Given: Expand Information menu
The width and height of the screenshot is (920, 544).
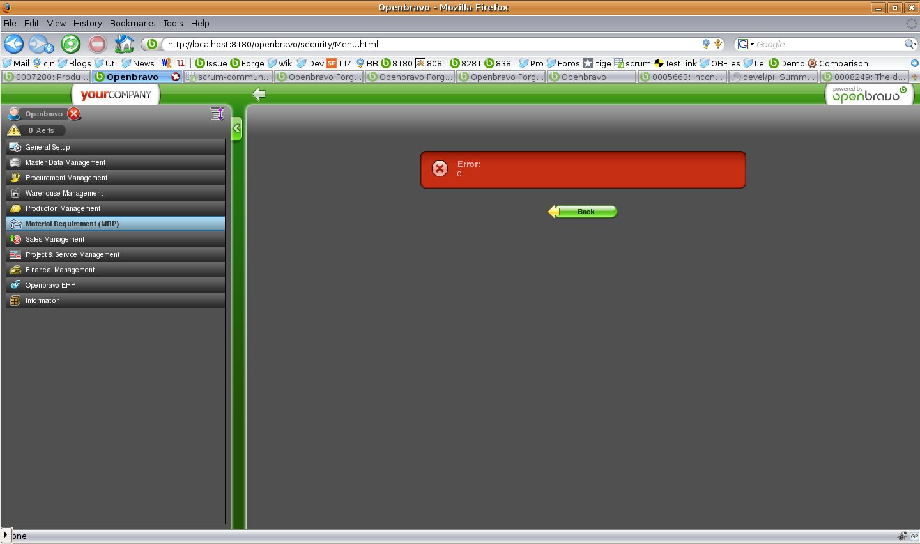Looking at the screenshot, I should pyautogui.click(x=116, y=300).
